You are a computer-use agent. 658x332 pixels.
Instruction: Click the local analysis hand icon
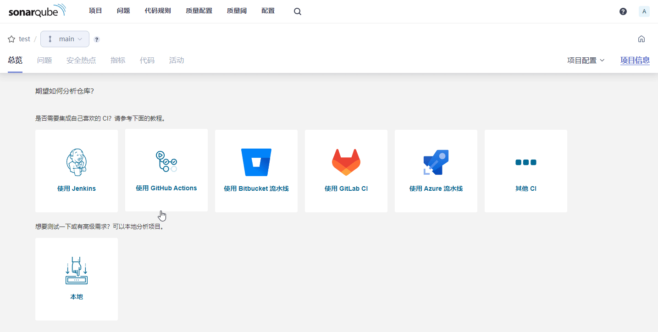coord(77,271)
